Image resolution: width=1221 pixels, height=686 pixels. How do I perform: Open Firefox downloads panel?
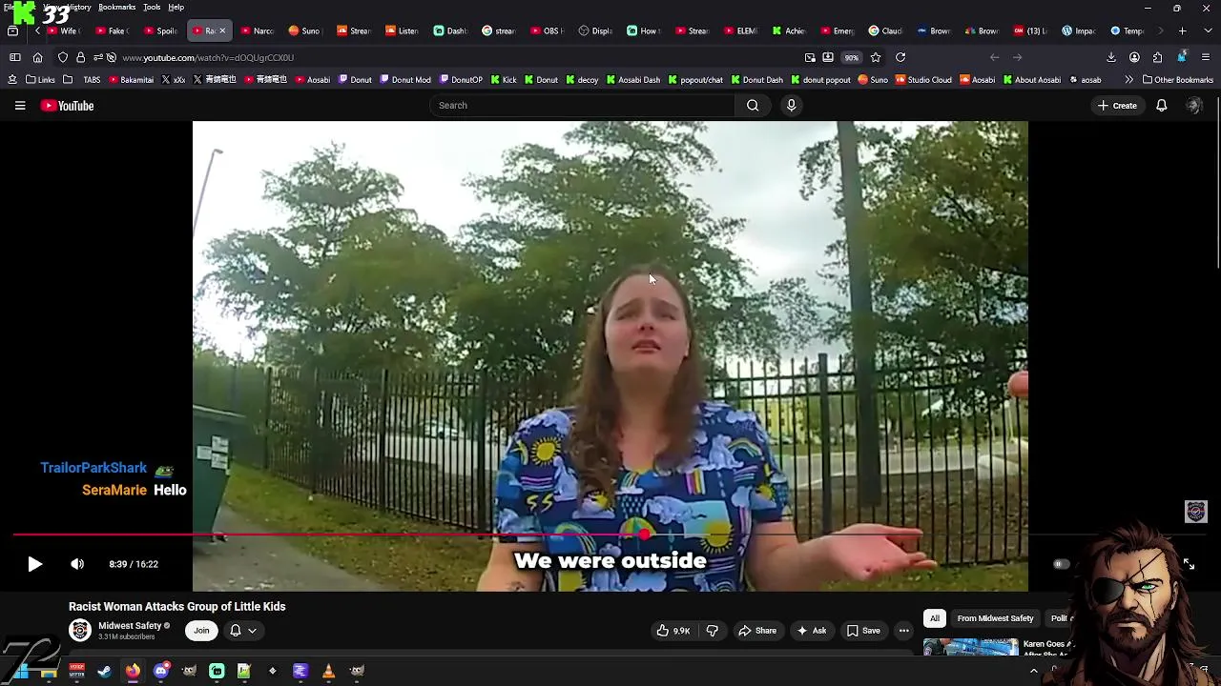click(x=1111, y=57)
